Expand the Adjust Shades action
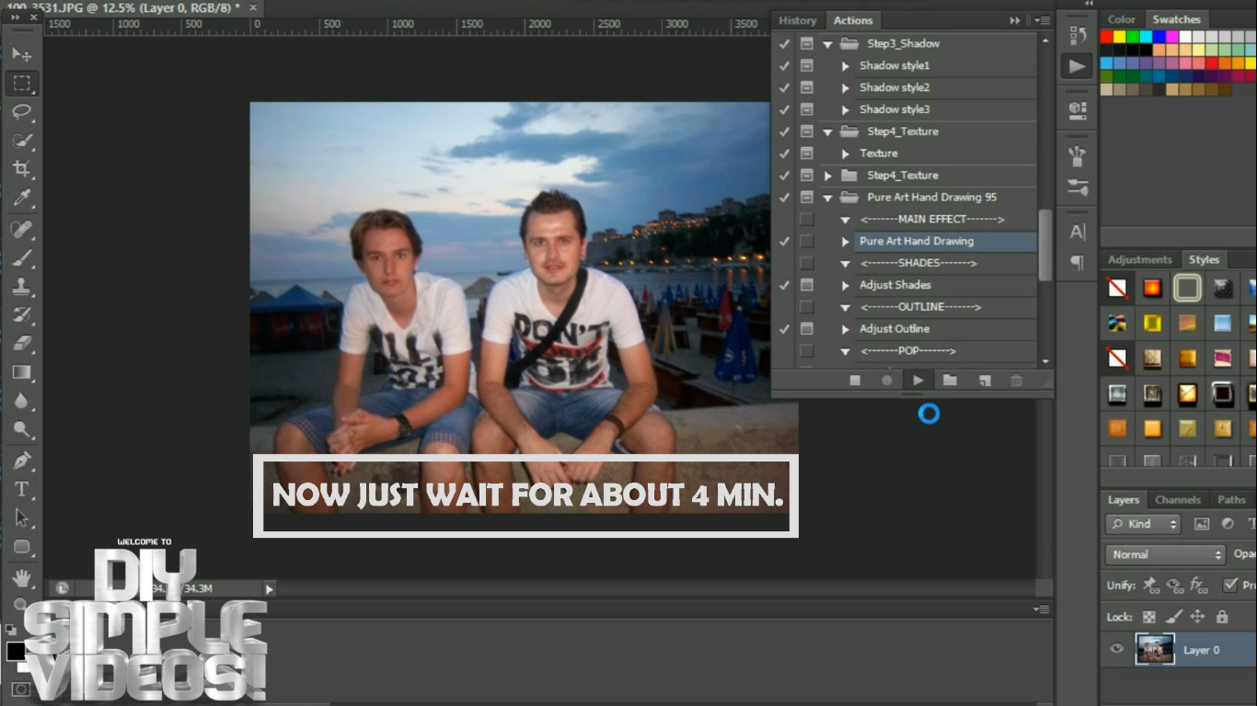Screen dimensions: 1257x706 (x=846, y=286)
